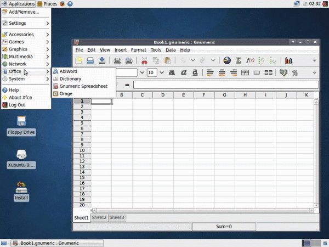The width and height of the screenshot is (329, 247).
Task: Launch Firefox from the top panel
Action: (x=62, y=4)
